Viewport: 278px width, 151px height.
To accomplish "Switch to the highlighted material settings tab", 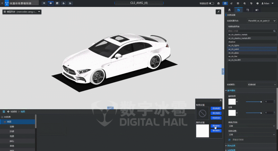I will click(238, 10).
